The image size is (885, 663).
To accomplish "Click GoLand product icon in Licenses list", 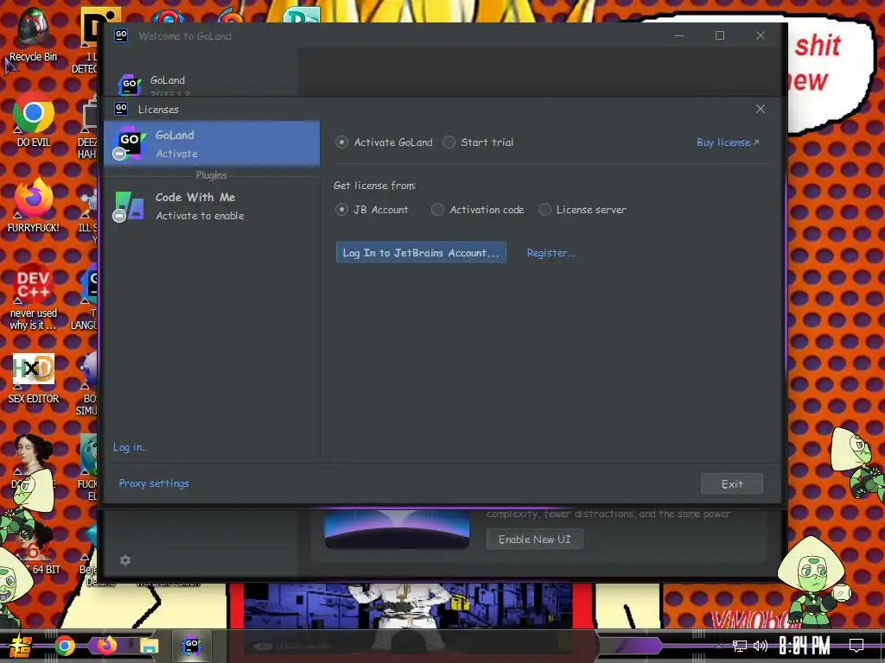I will pos(130,142).
